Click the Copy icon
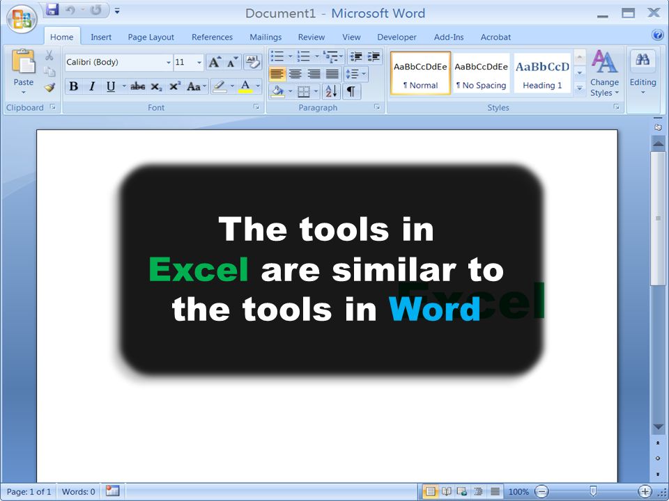The height and width of the screenshot is (501, 669). [x=49, y=71]
